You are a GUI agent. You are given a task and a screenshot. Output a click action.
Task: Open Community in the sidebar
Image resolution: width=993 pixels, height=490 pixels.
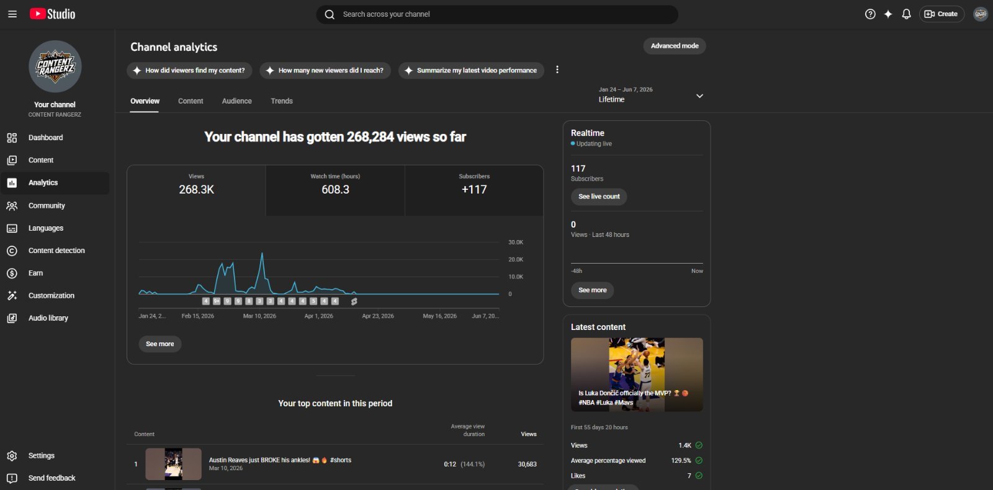point(55,205)
